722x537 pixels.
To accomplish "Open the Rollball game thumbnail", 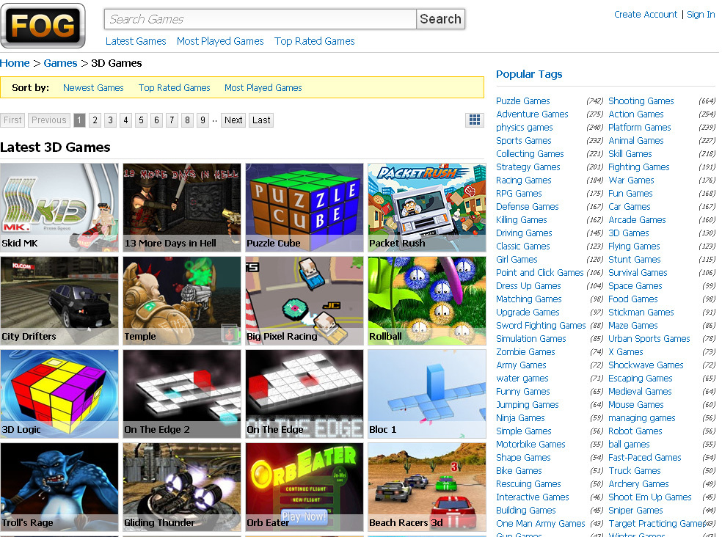I will [x=427, y=301].
